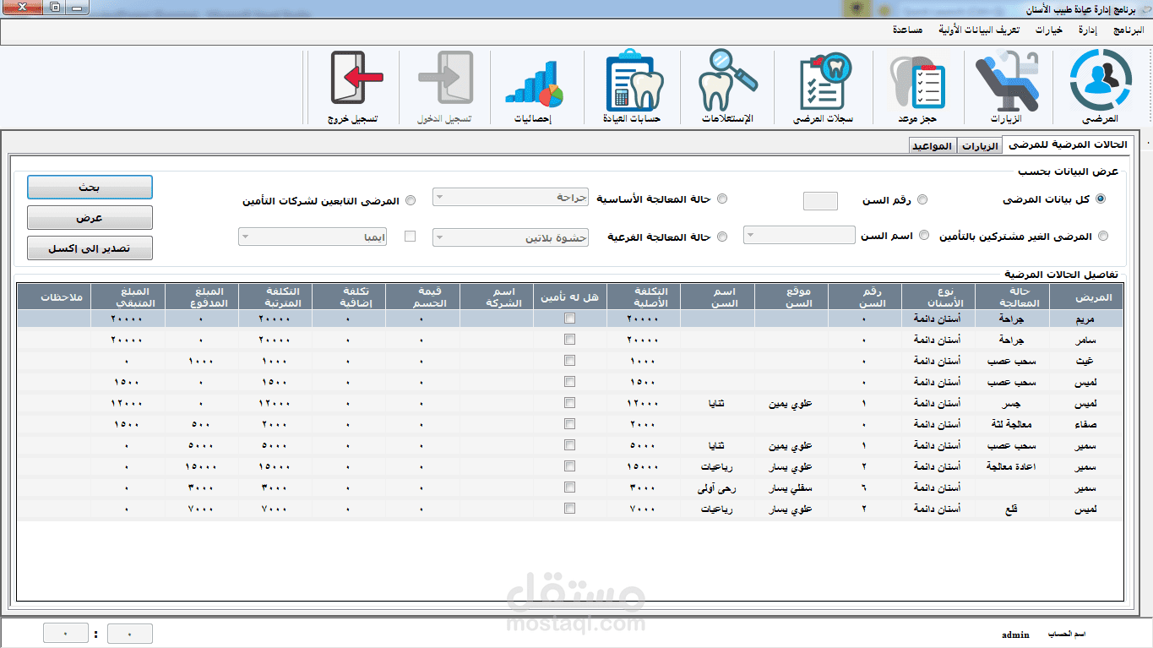The height and width of the screenshot is (648, 1153).
Task: Tick the checkbox beside the ايمبا dropdown
Action: tap(411, 237)
